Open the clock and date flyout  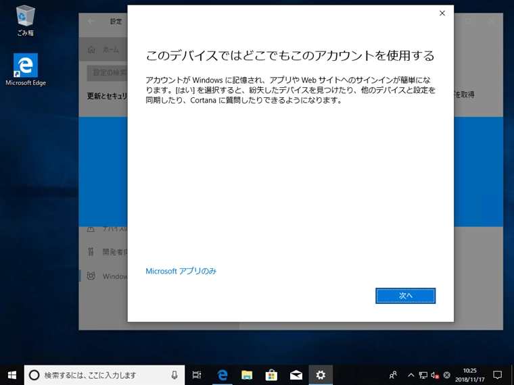pos(470,375)
